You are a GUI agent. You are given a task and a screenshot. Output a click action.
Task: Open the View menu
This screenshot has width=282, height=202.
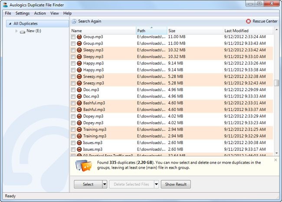click(x=54, y=13)
